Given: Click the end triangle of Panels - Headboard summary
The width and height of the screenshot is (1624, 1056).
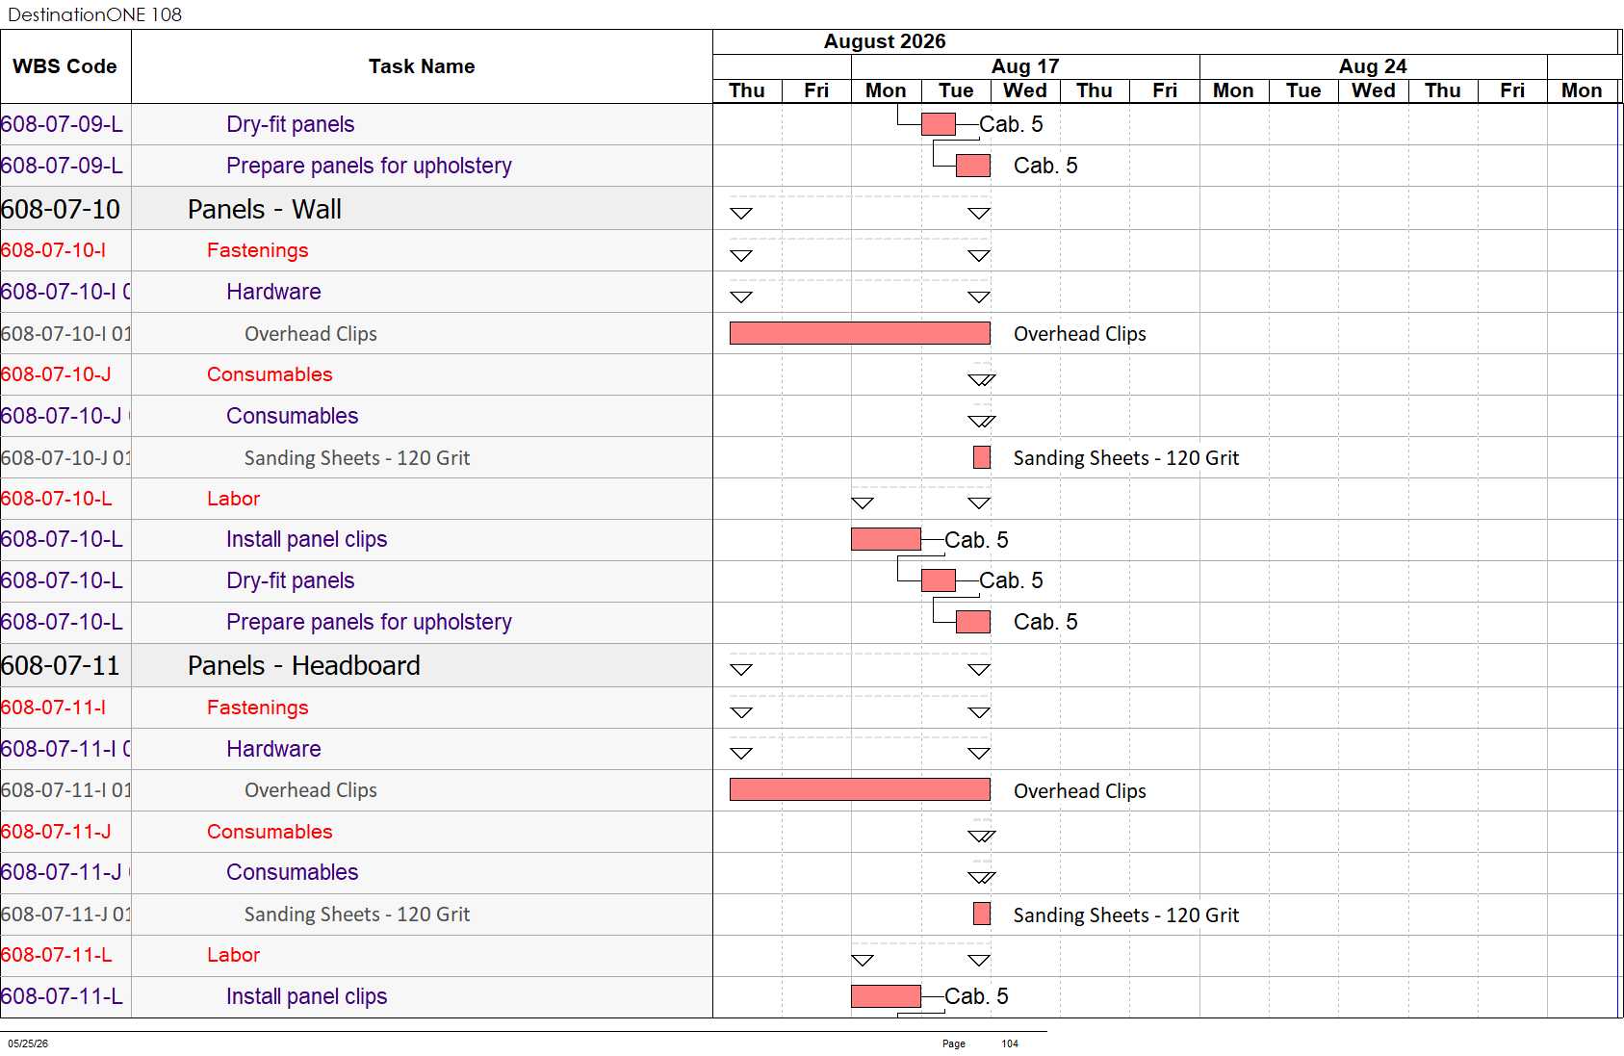Looking at the screenshot, I should click(x=979, y=670).
